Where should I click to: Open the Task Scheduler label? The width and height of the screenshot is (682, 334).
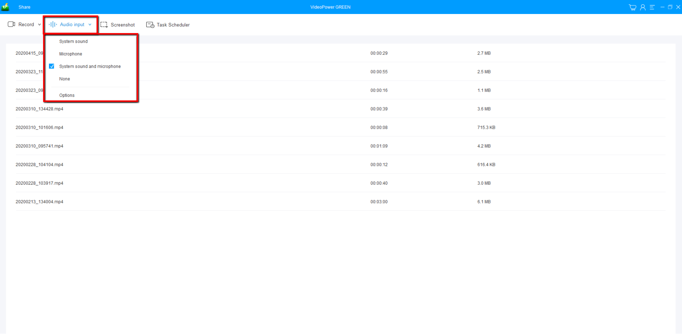point(173,25)
